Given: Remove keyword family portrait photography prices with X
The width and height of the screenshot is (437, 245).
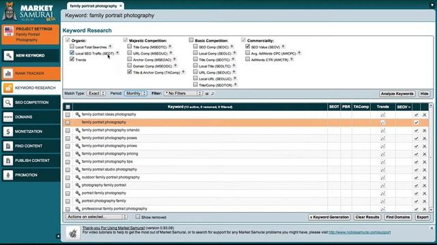Looking at the screenshot, I should [x=425, y=146].
